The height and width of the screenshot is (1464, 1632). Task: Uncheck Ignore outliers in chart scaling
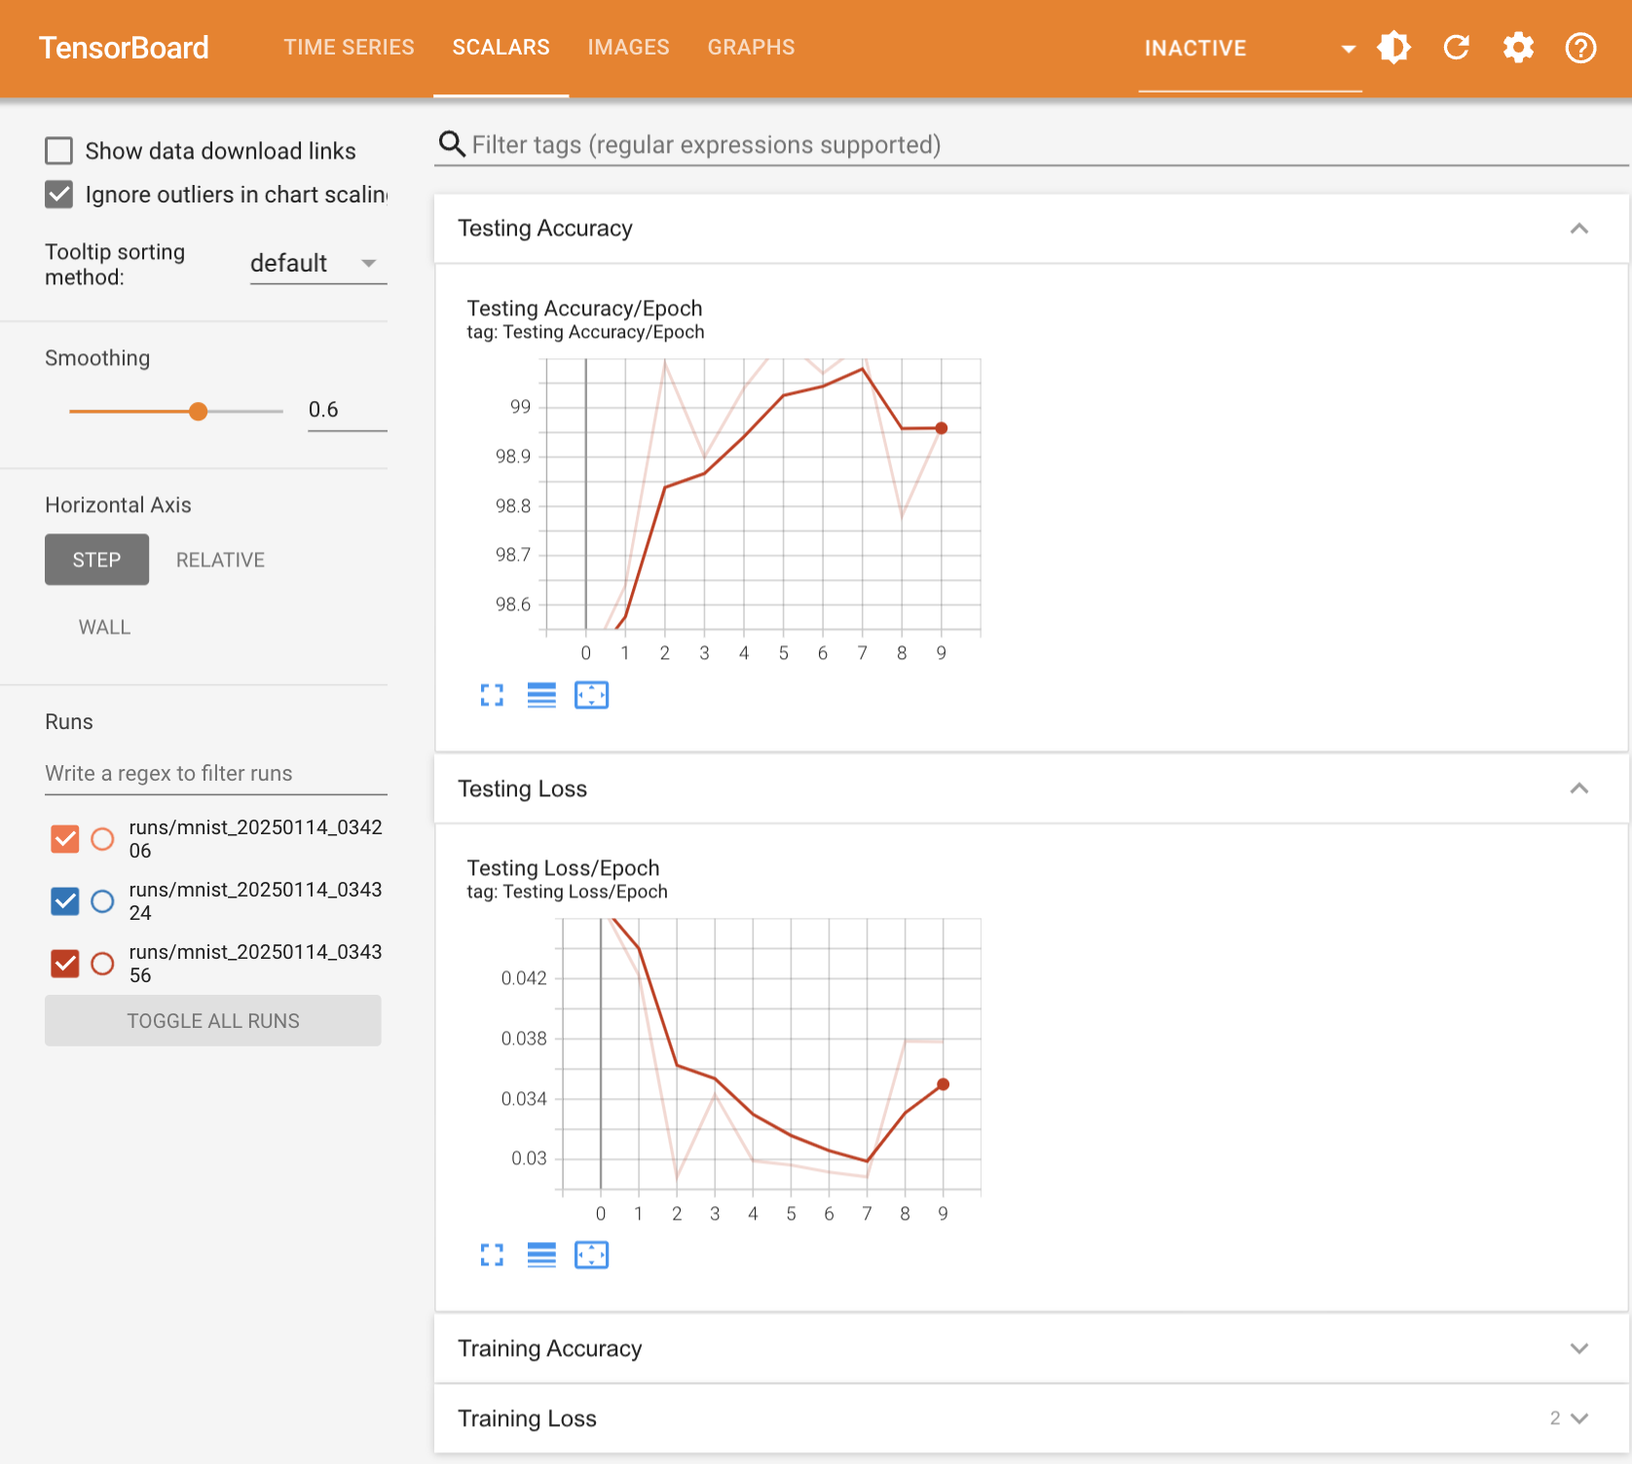pos(59,195)
